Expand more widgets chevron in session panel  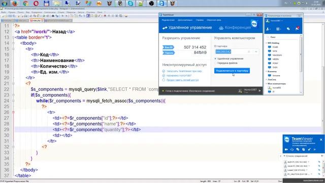pos(315,149)
